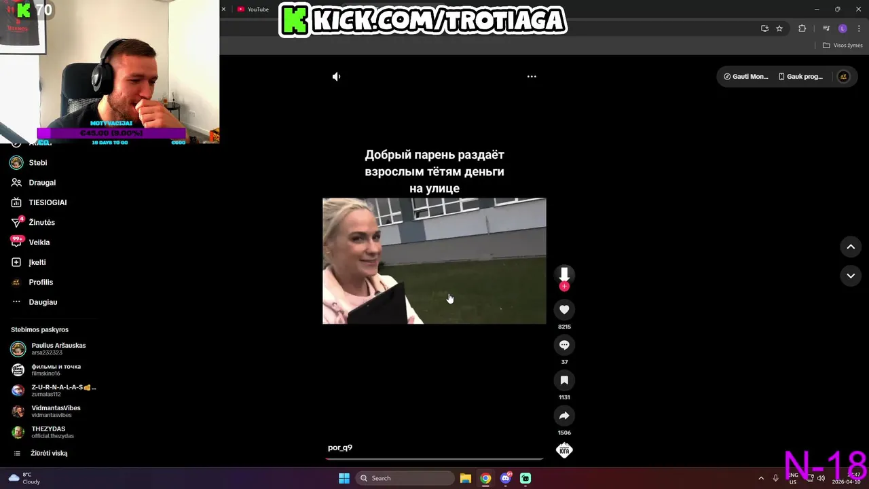Click the Gauti Monetų button

click(746, 77)
